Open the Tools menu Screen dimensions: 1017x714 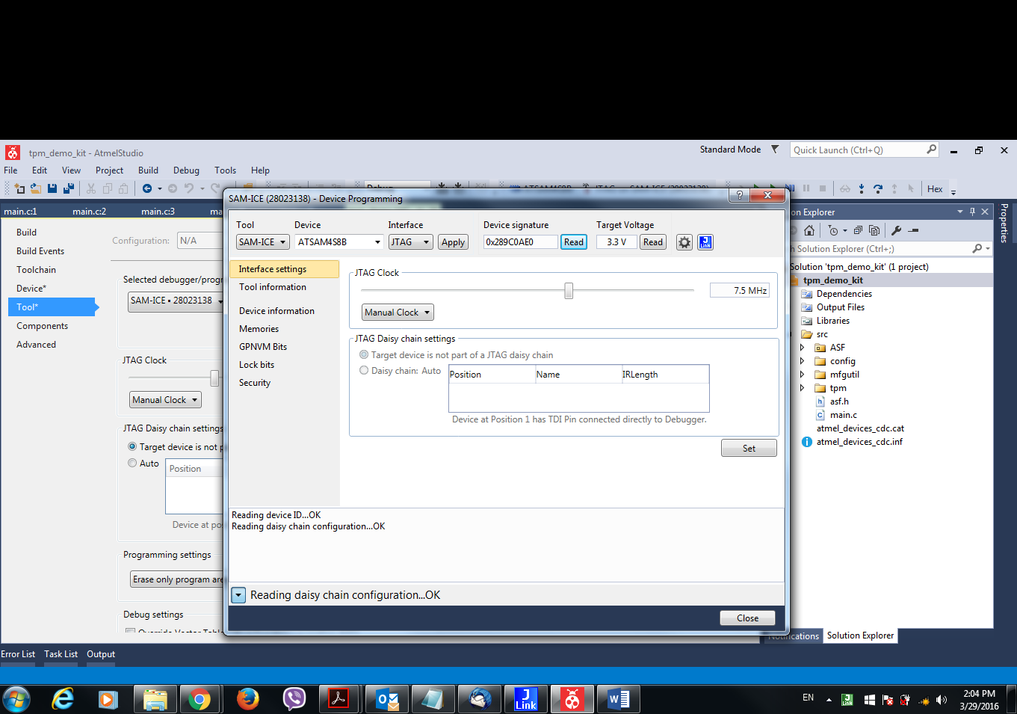225,170
